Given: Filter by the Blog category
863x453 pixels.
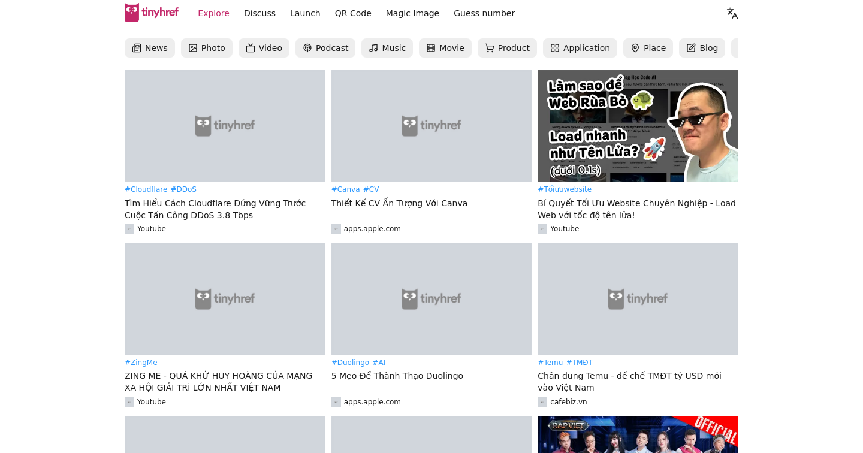Looking at the screenshot, I should pyautogui.click(x=702, y=48).
